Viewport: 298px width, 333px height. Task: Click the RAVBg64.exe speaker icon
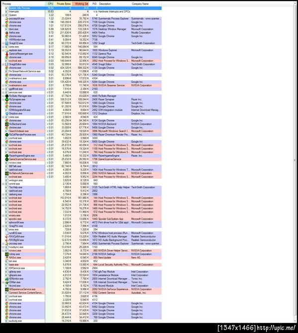(x=7, y=240)
